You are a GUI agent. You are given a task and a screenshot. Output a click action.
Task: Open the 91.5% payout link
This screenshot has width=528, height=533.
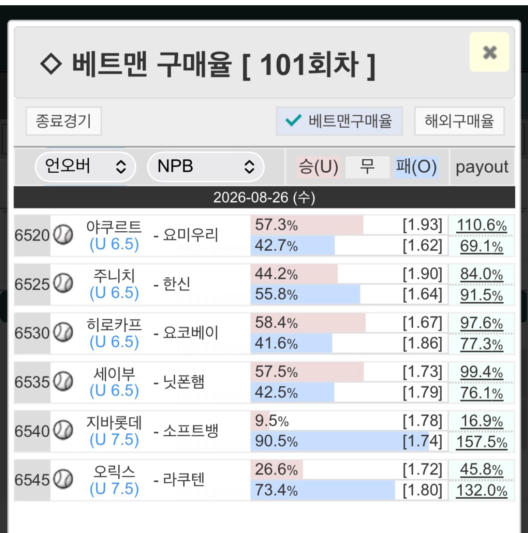482,295
